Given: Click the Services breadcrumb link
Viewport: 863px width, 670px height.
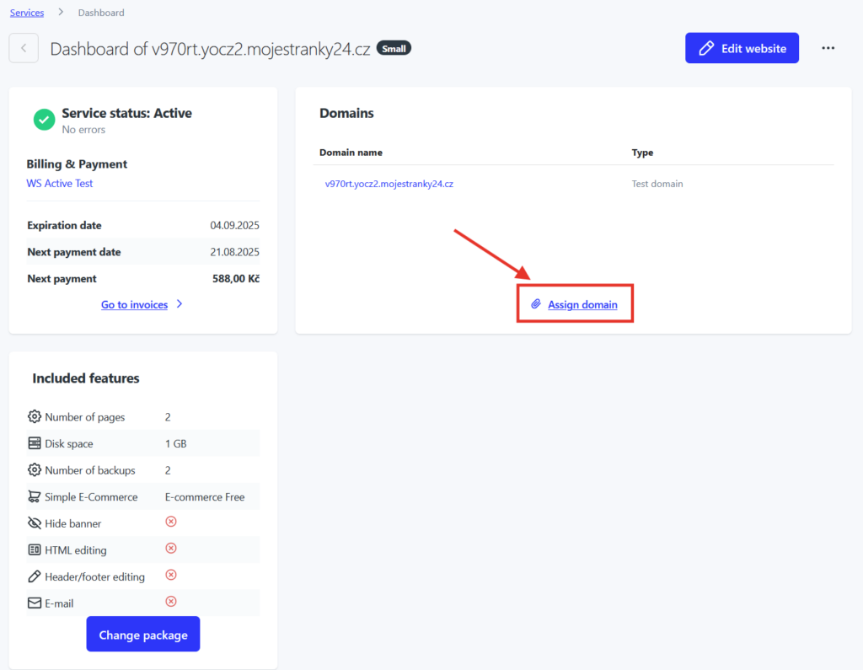Looking at the screenshot, I should point(27,13).
